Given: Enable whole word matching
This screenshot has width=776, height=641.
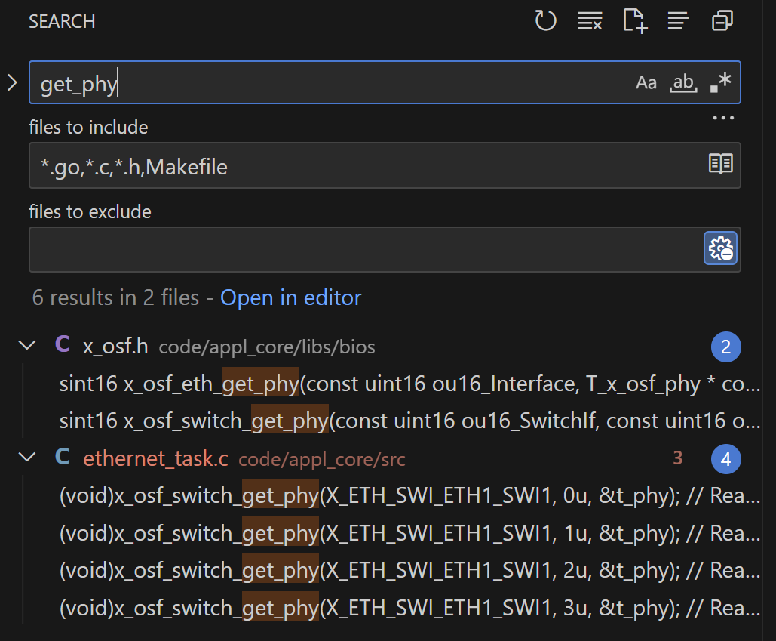Looking at the screenshot, I should (x=682, y=82).
